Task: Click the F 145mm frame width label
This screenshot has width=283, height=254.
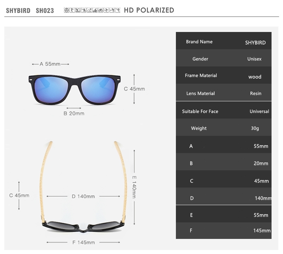Action: click(83, 243)
